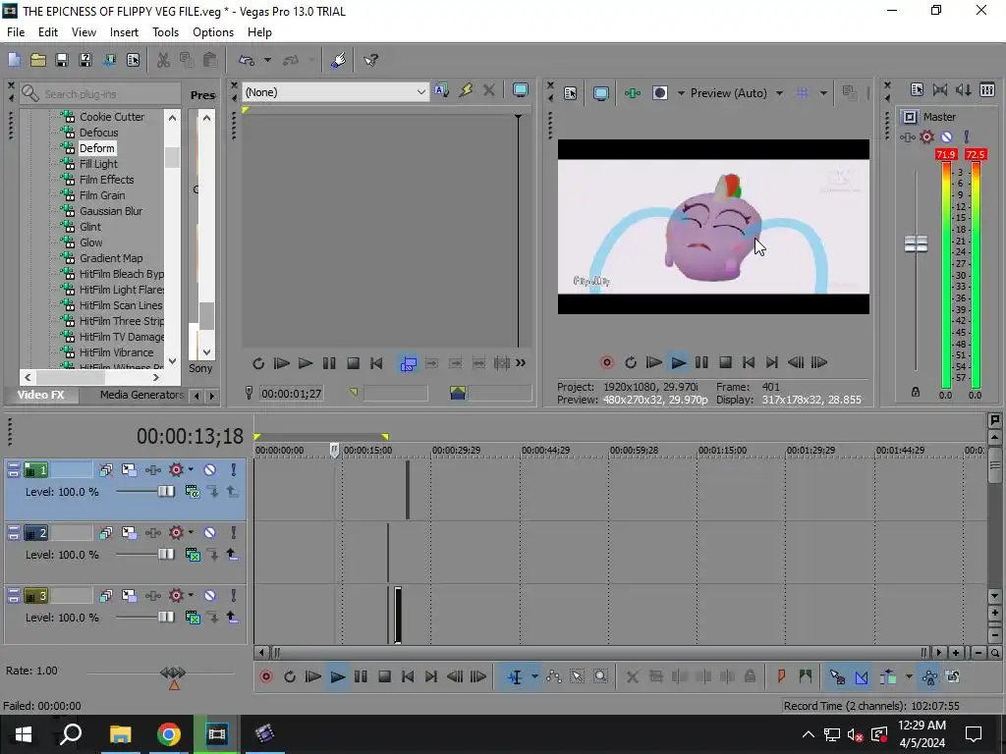The width and height of the screenshot is (1006, 754).
Task: Mute track 1 with the circle-slash button
Action: (210, 470)
